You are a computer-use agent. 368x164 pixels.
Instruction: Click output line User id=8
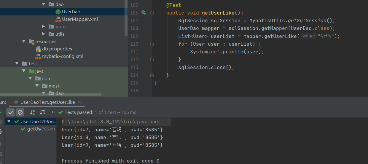coord(112,137)
